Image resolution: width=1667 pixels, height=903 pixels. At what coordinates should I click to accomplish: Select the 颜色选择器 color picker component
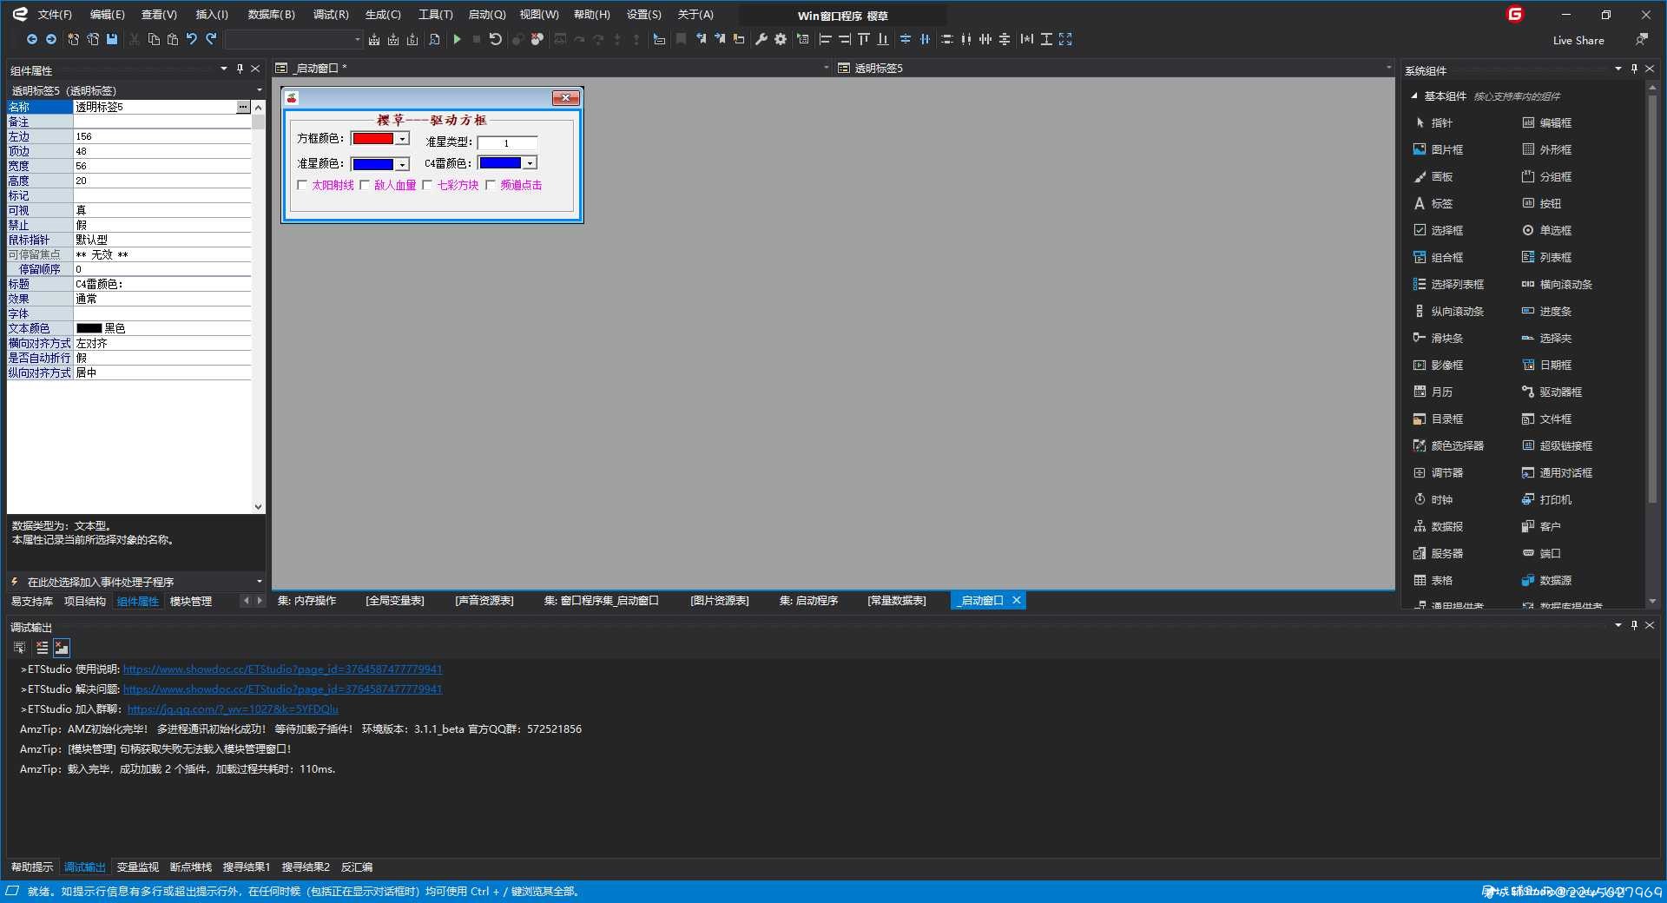click(1449, 445)
